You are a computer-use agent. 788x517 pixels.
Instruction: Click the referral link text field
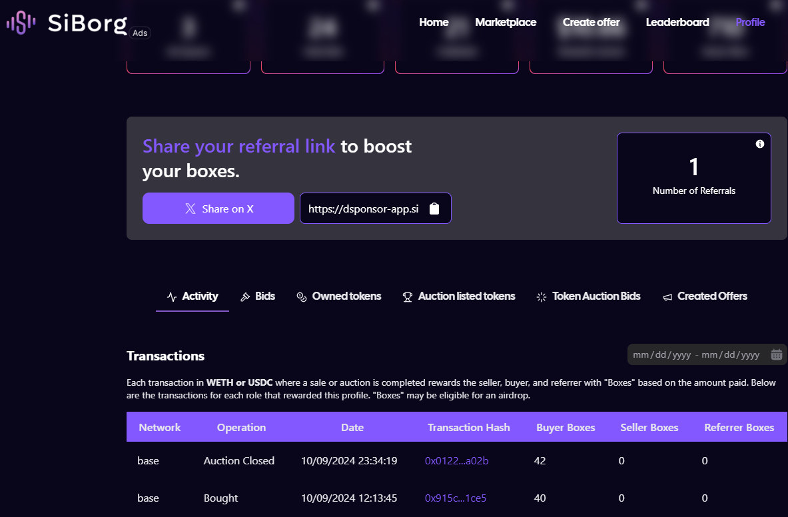pos(364,209)
